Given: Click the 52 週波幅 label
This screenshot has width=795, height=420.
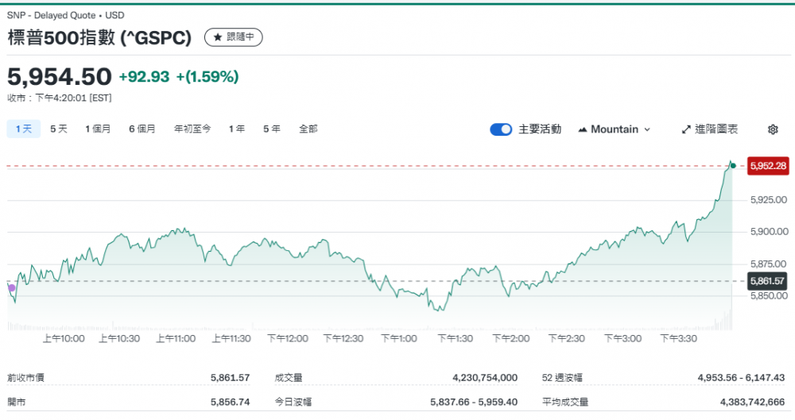Looking at the screenshot, I should click(560, 378).
